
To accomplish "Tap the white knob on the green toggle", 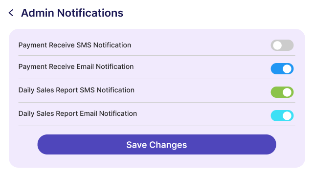I will tap(287, 92).
